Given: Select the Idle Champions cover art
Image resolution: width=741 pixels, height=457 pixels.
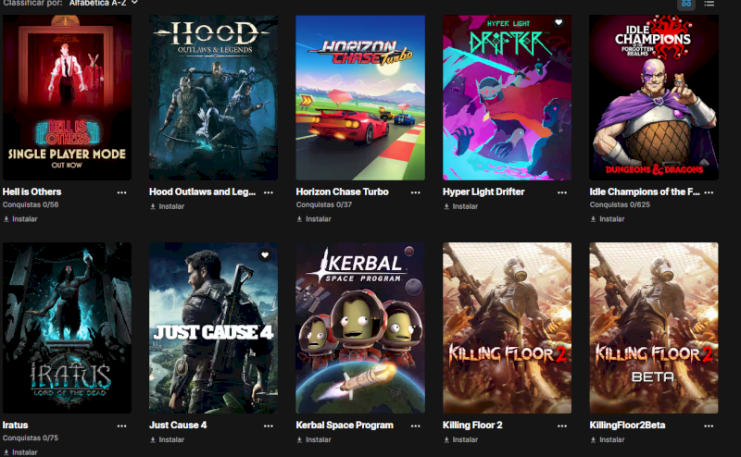Looking at the screenshot, I should click(654, 97).
